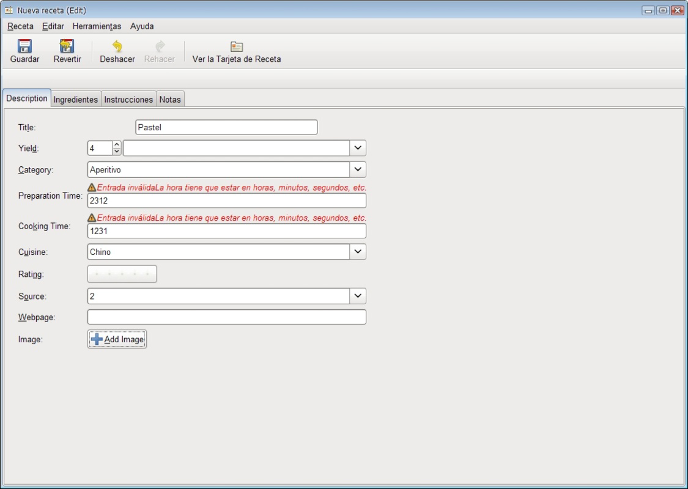Maximize the Nueva receta window
This screenshot has height=489, width=688.
pyautogui.click(x=663, y=10)
